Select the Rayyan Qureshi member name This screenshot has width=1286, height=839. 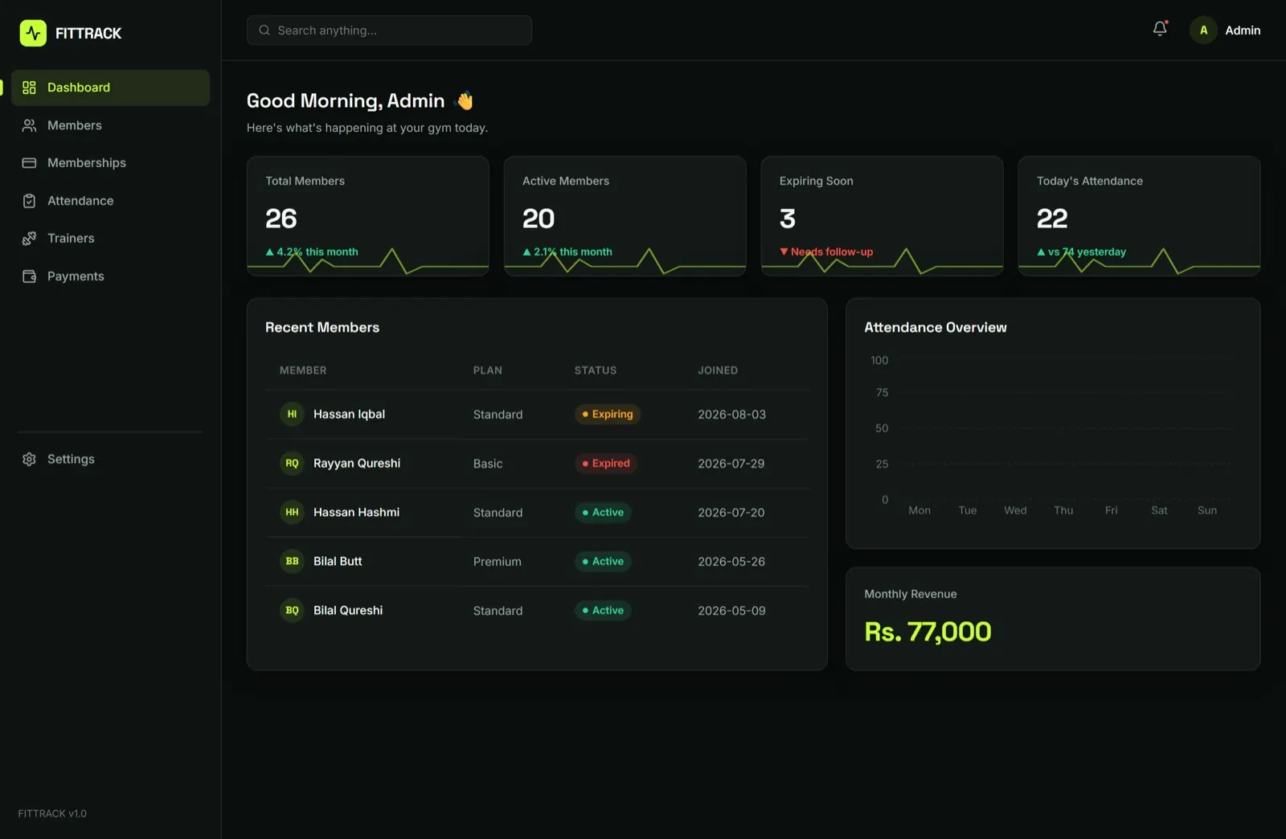(x=357, y=463)
